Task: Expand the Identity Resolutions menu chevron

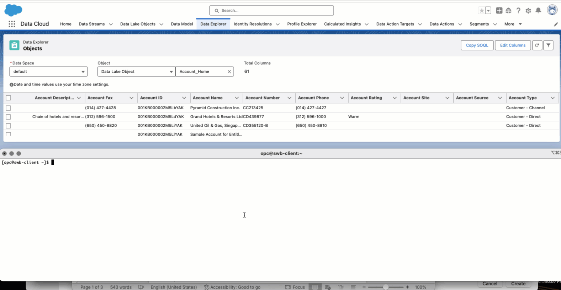Action: pyautogui.click(x=277, y=24)
